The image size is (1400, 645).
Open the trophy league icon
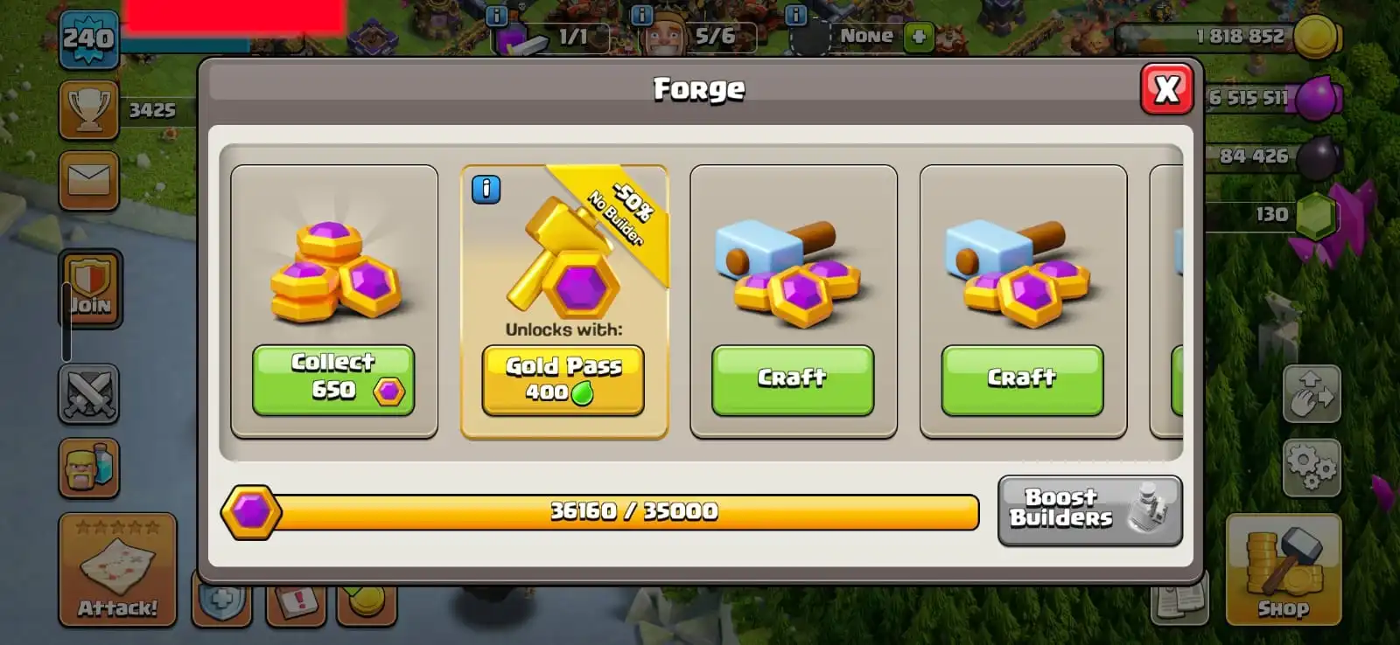coord(89,110)
